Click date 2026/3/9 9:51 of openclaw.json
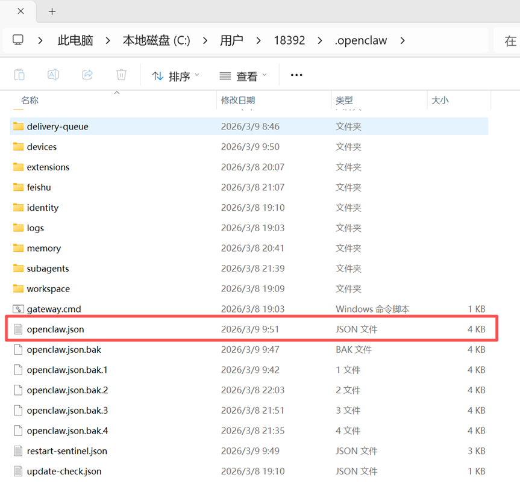 click(249, 329)
